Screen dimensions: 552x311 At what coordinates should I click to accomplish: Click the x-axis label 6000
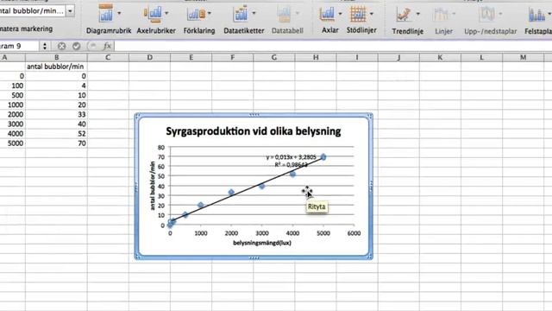pos(354,233)
